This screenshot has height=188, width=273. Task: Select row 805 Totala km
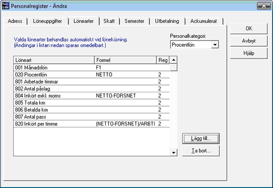click(91, 103)
